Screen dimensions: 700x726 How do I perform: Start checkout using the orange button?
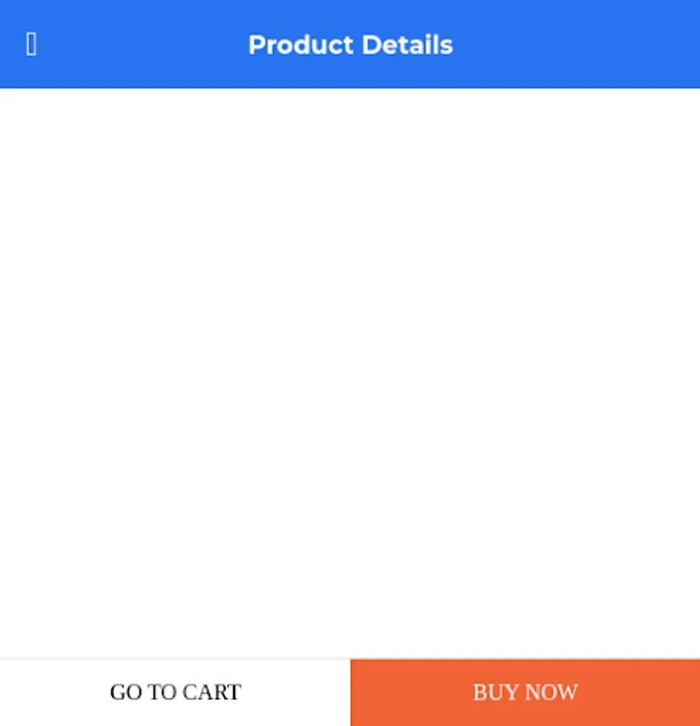(x=525, y=692)
